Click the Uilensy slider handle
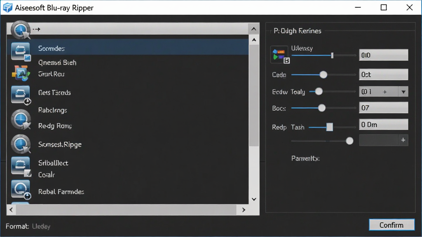Viewport: 422px width, 237px height. pyautogui.click(x=332, y=56)
